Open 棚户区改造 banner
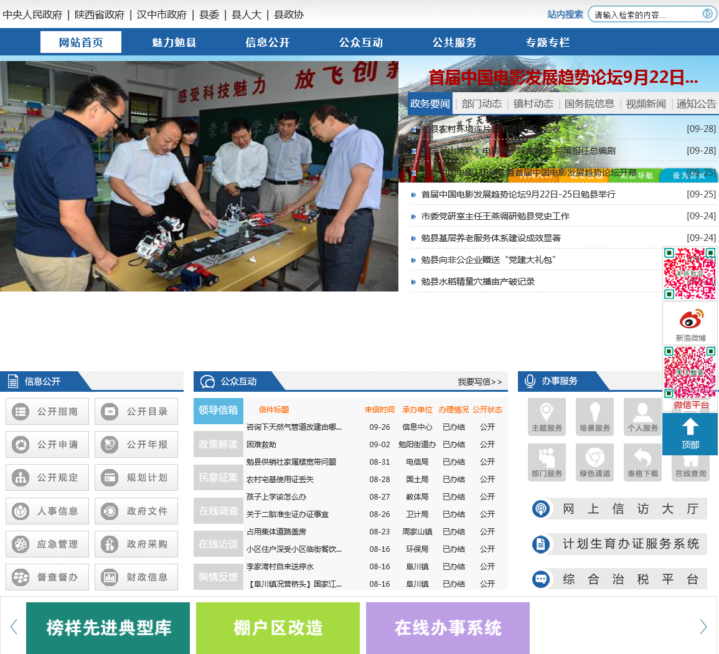Screen dimensions: 719x654 278,628
